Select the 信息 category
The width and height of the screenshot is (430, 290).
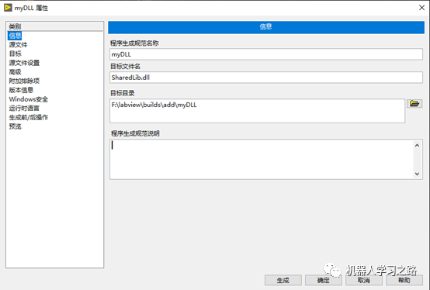pos(15,36)
